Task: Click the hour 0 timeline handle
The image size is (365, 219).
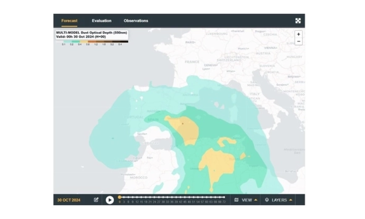Action: pyautogui.click(x=120, y=197)
